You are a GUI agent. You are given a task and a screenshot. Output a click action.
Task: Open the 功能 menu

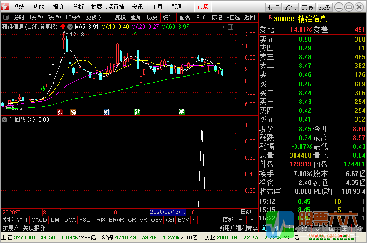click(38, 7)
